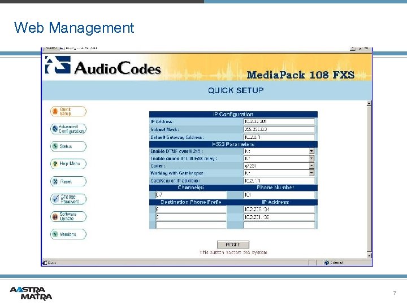
Task: Click the second Destination Phone Prefix field
Action: point(191,217)
